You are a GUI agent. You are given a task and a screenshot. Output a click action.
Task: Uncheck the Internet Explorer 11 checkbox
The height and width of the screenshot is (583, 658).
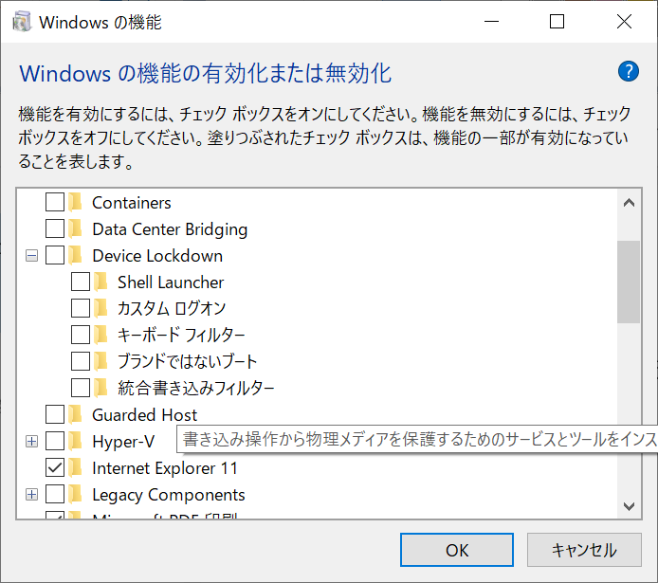coord(55,467)
